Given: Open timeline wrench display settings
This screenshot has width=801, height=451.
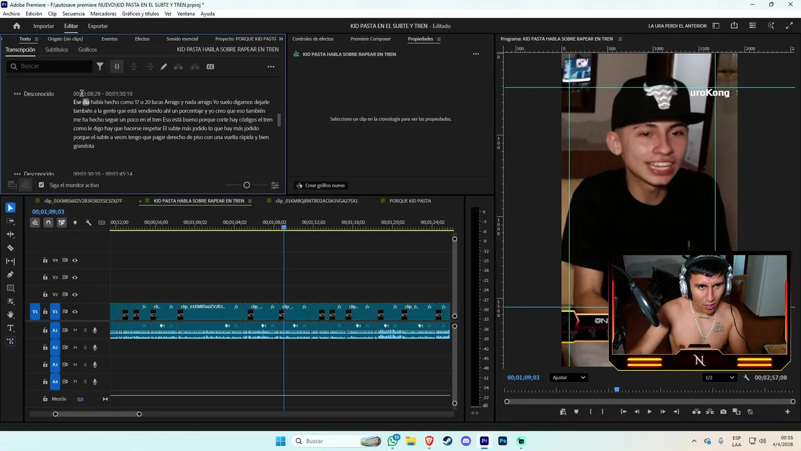Looking at the screenshot, I should 88,222.
